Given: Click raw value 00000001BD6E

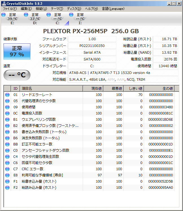Looking at the screenshot, I should (x=161, y=120).
